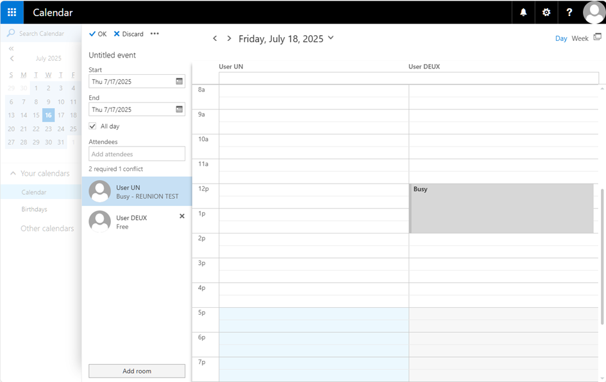Go to the next day arrow
Image resolution: width=606 pixels, height=382 pixels.
(229, 38)
